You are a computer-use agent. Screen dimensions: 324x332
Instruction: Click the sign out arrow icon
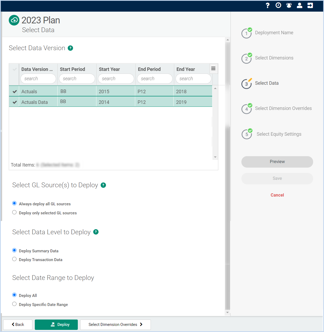pyautogui.click(x=310, y=6)
